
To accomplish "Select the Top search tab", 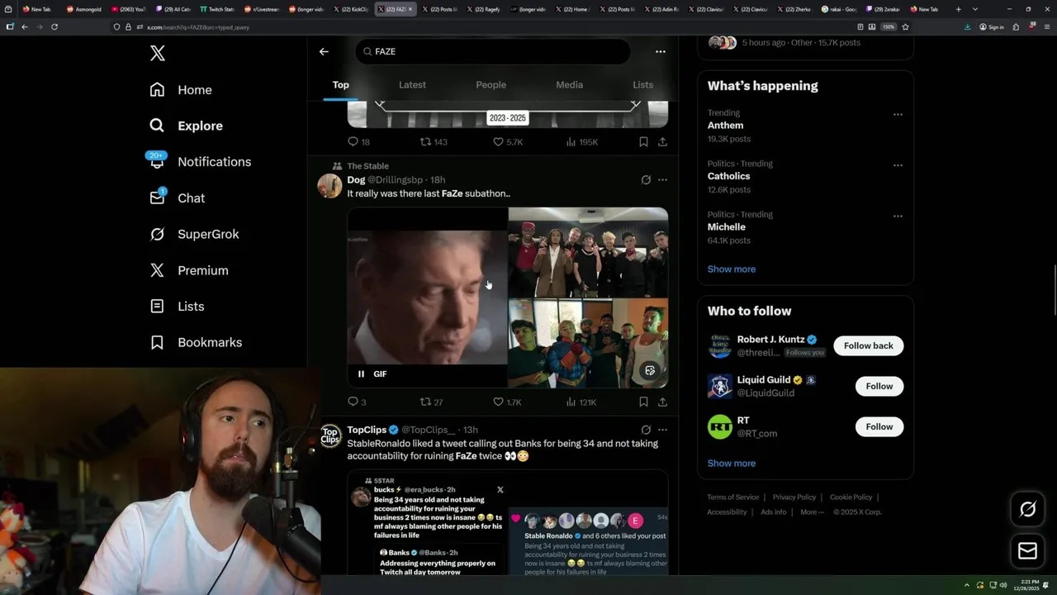I will (340, 85).
